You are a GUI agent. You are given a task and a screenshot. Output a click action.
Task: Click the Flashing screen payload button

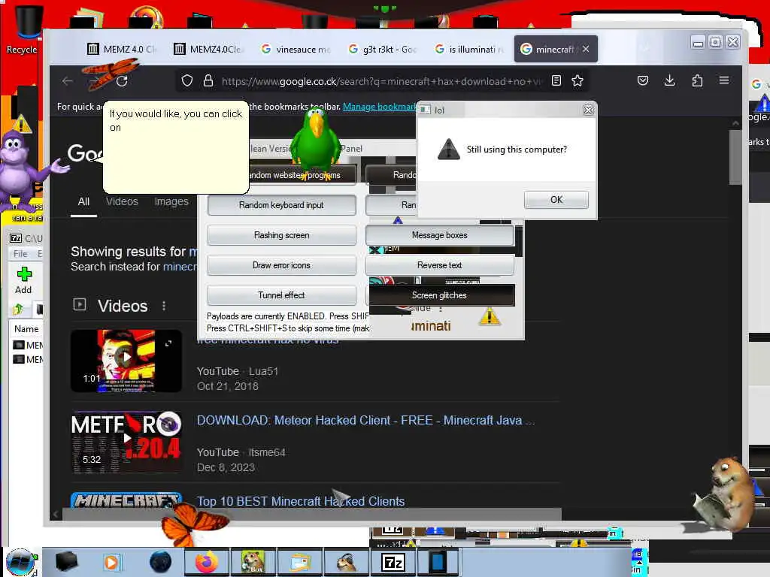[x=281, y=235]
